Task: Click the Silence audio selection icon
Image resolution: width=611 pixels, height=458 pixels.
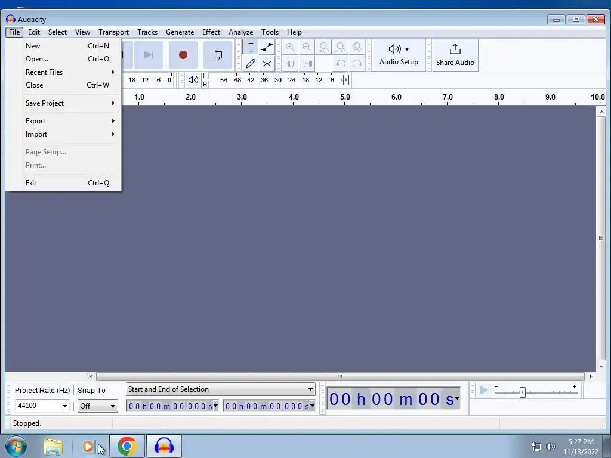Action: (307, 63)
